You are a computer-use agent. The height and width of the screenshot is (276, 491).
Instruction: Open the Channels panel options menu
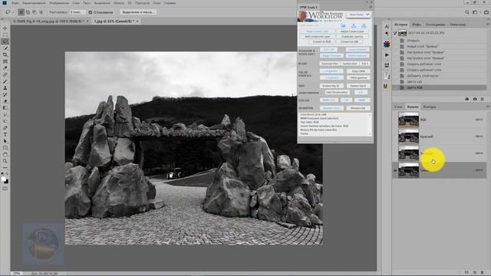tap(488, 107)
